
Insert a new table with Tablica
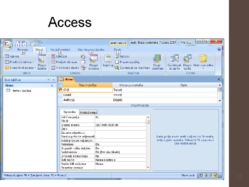(12, 56)
